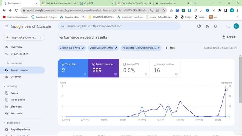242x136 pixels.
Task: Show more bookmarks chevron
Action: (238, 17)
